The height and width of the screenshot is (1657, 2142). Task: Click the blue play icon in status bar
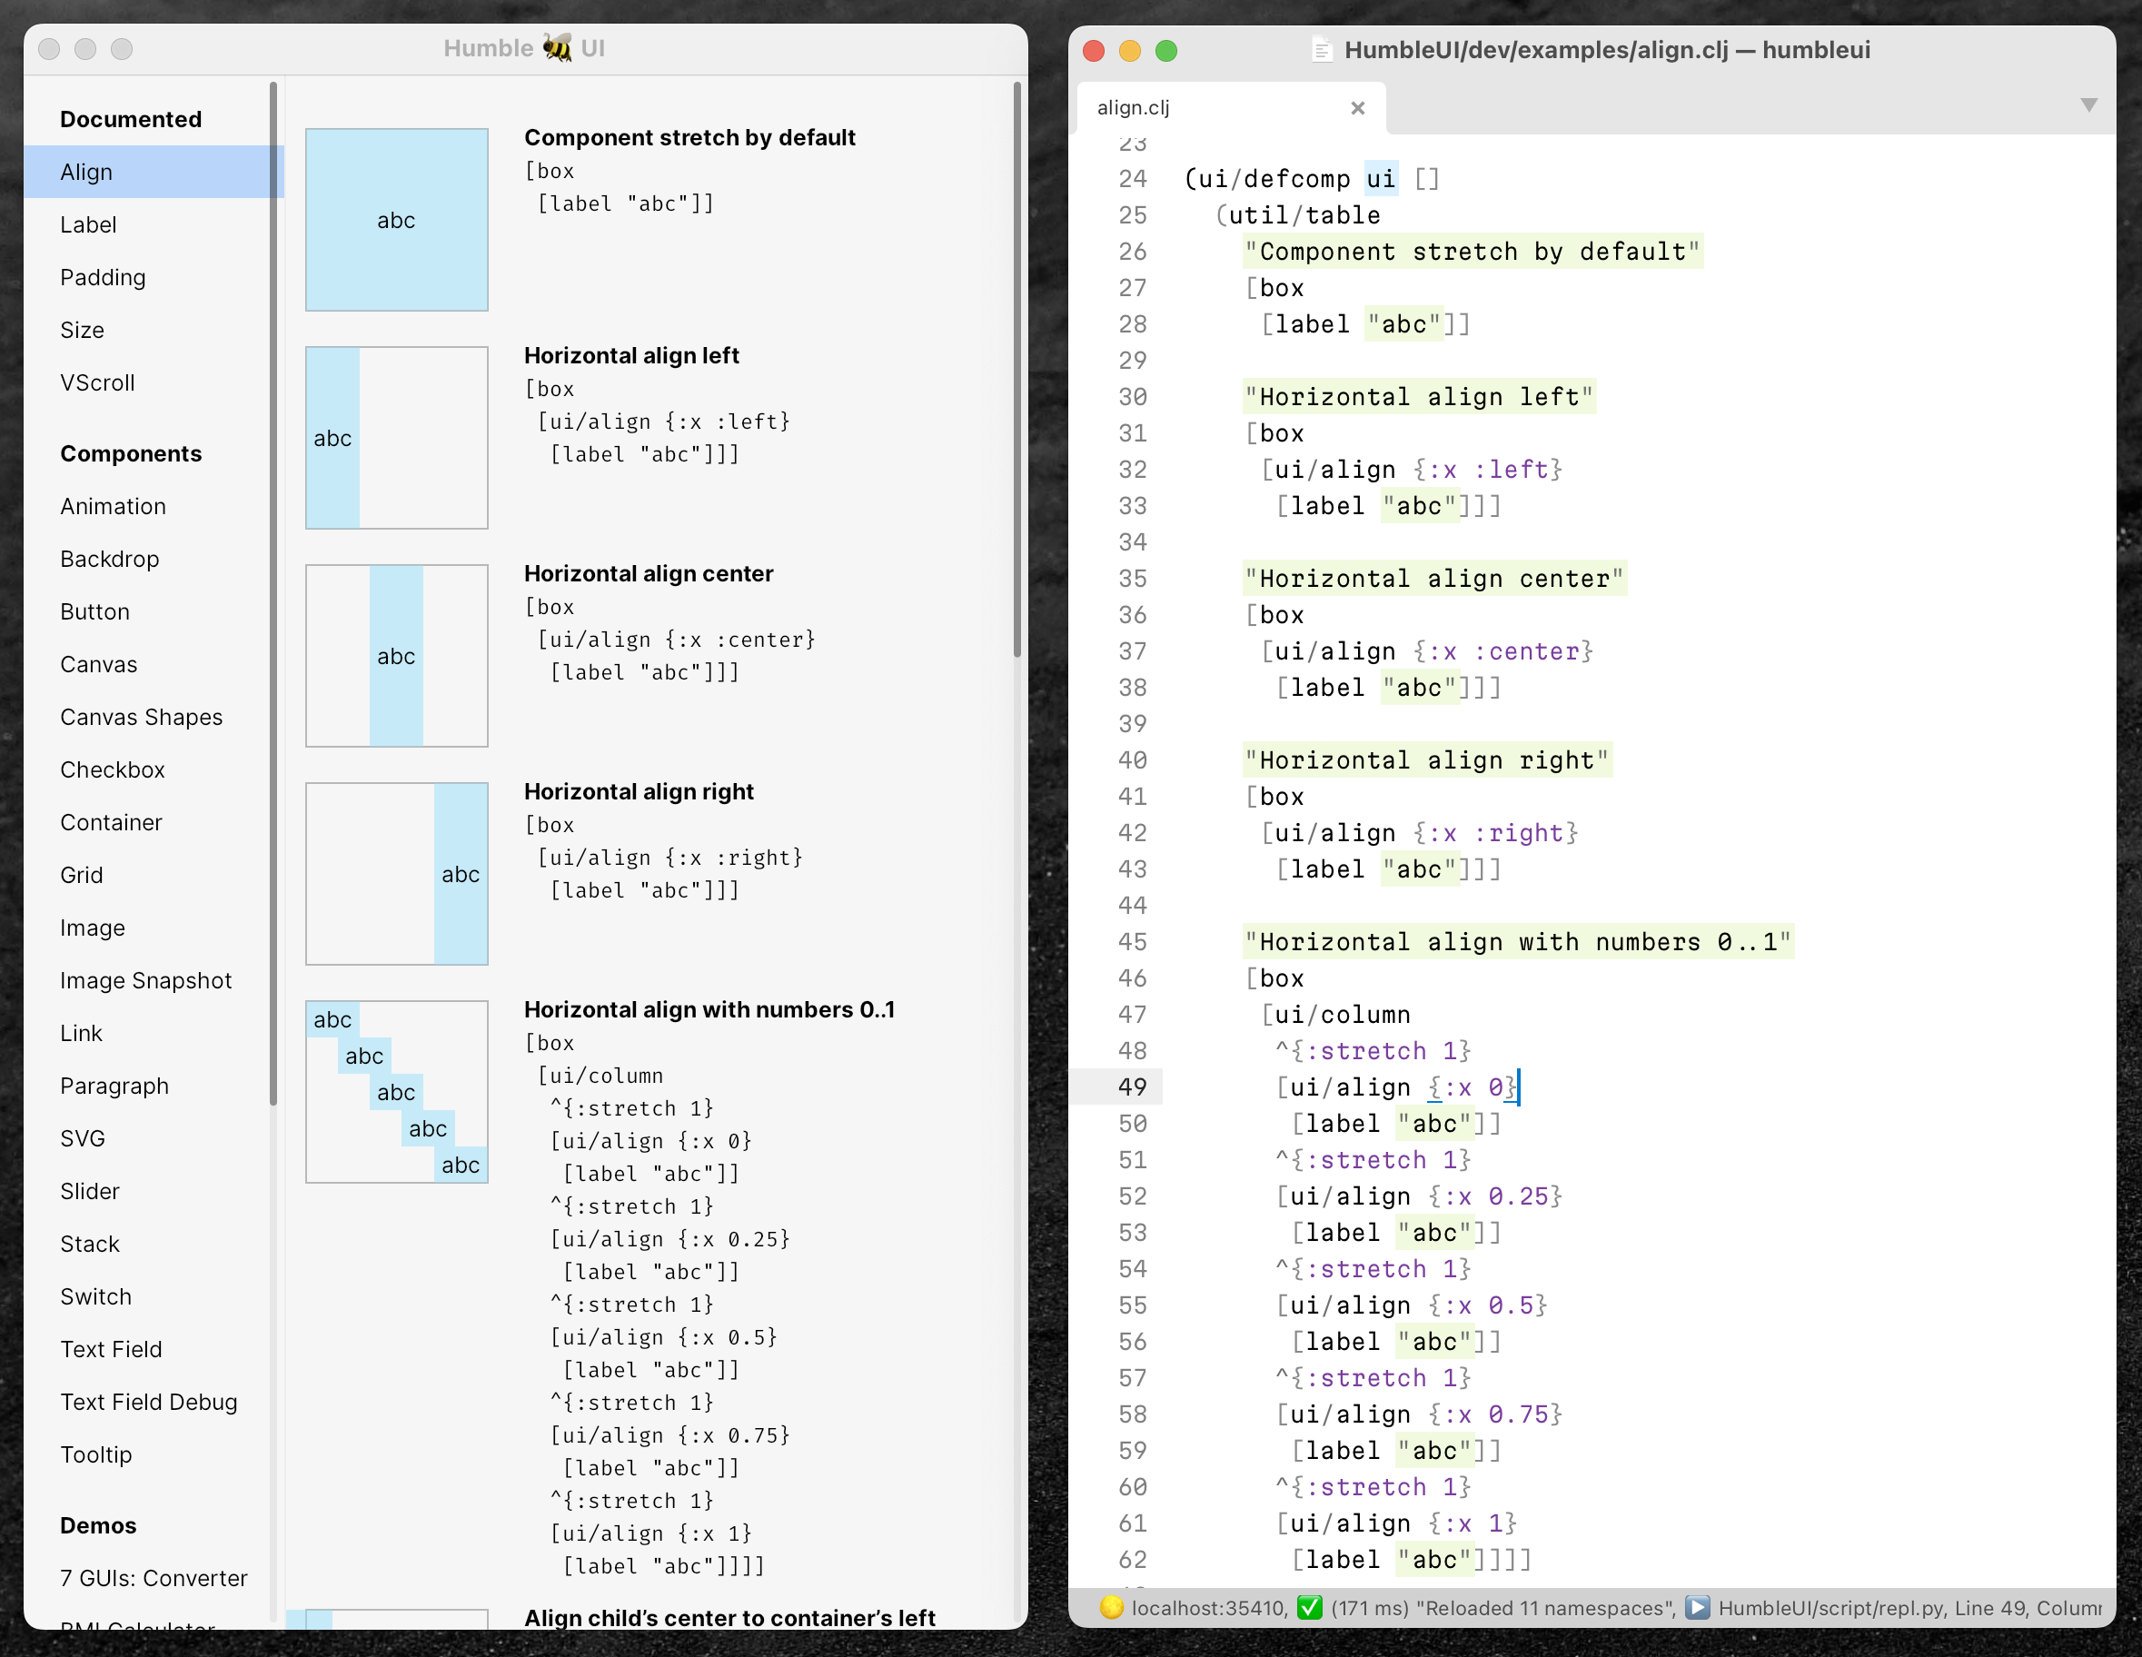pyautogui.click(x=1698, y=1607)
